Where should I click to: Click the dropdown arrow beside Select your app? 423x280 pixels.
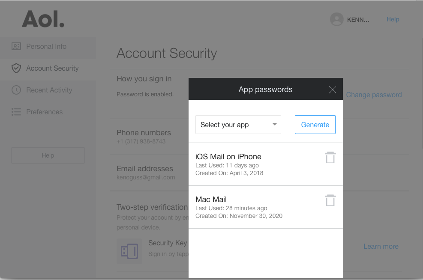tap(275, 125)
